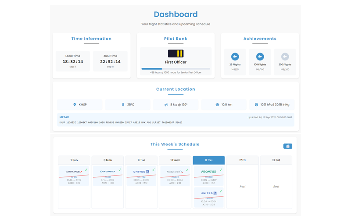The width and height of the screenshot is (351, 219).
Task: Click the visibility eye icon beside 10.0 km
Action: pyautogui.click(x=217, y=105)
